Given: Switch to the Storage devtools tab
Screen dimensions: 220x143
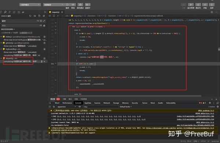Looking at the screenshot, I should [116, 103].
